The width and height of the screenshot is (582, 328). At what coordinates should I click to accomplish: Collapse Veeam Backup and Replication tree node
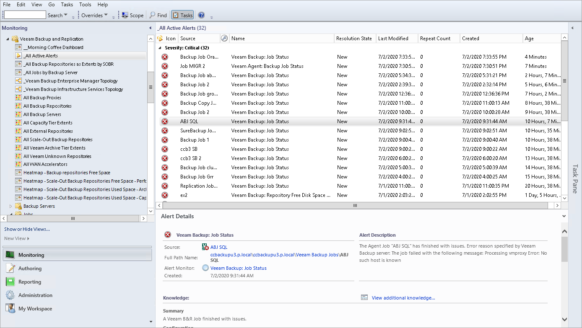7,39
